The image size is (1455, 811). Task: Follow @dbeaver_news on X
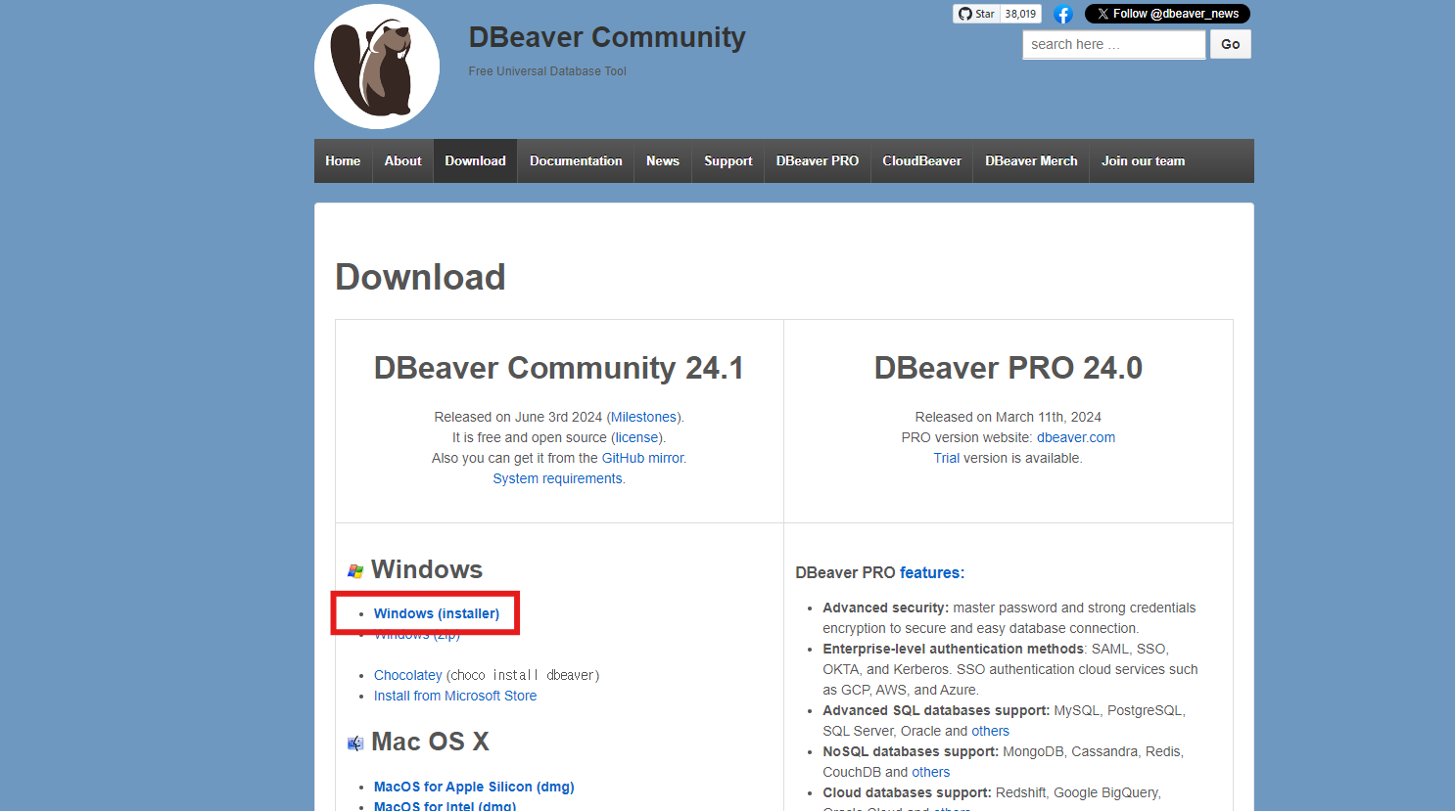pos(1167,14)
